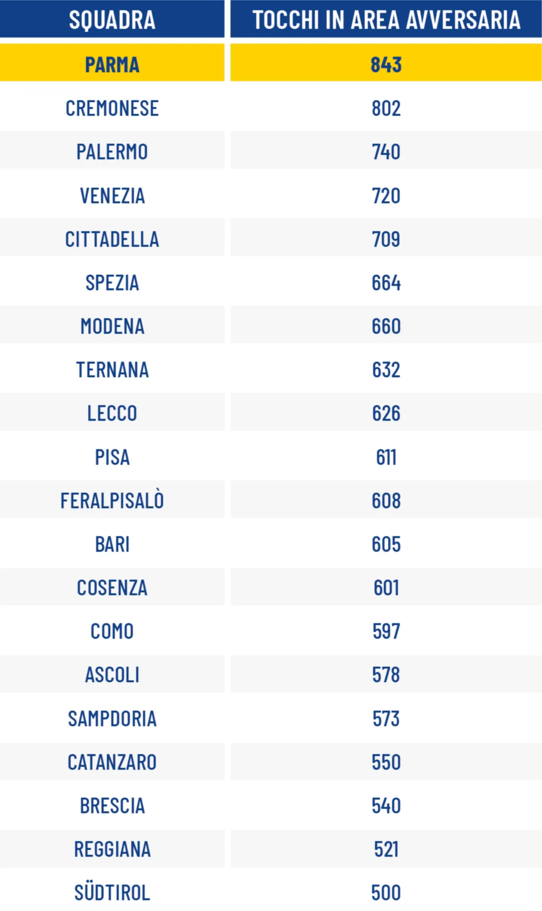
Task: Select the TERNANA team row
Action: click(x=271, y=369)
